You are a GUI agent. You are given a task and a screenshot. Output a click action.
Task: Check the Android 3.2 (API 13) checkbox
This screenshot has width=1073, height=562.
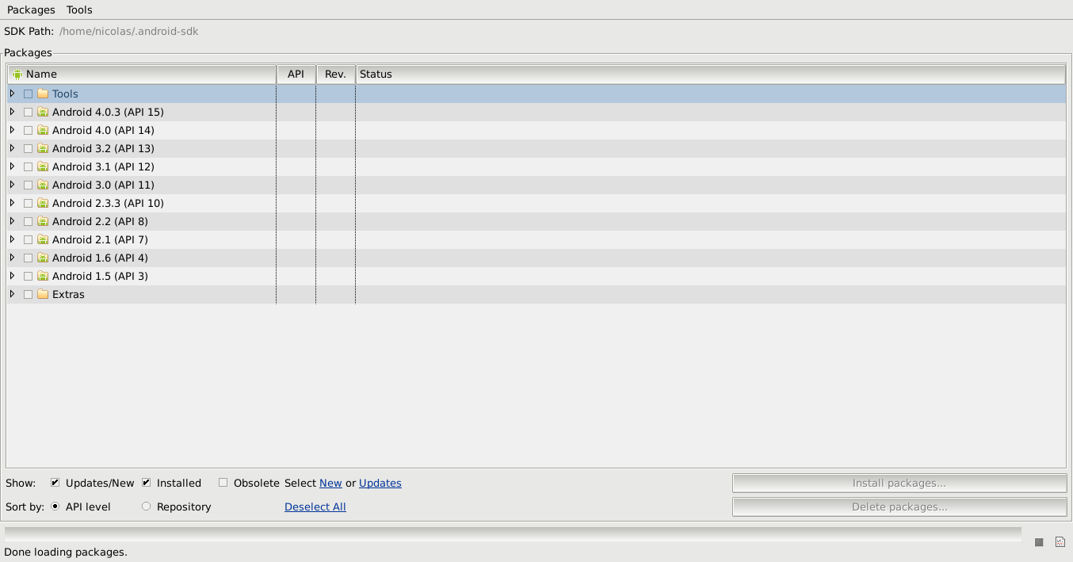[x=29, y=148]
